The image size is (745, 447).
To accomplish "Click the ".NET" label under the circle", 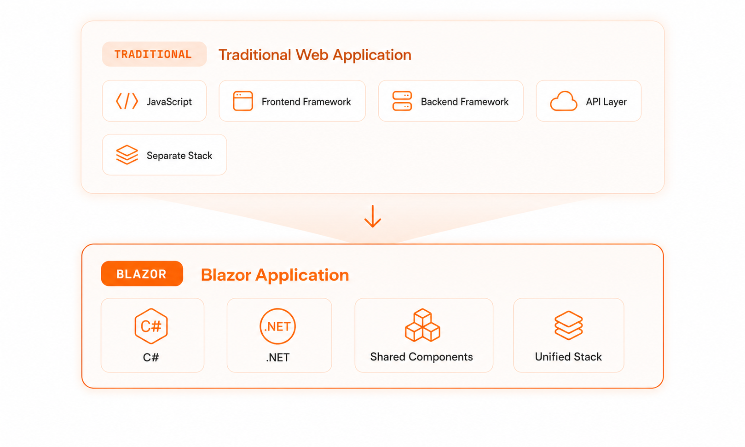I will click(x=277, y=357).
